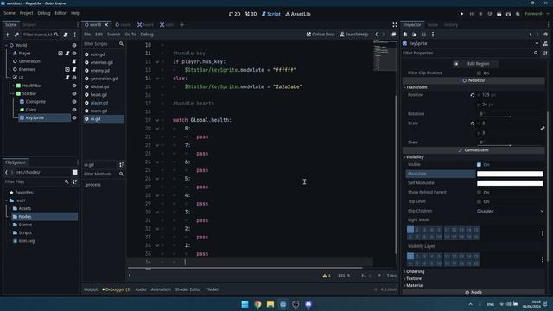
Task: Switch to the 2D workspace
Action: click(234, 14)
